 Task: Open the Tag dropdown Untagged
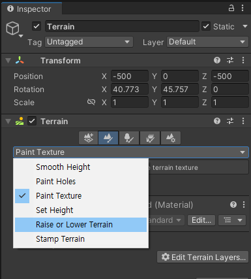pos(89,42)
